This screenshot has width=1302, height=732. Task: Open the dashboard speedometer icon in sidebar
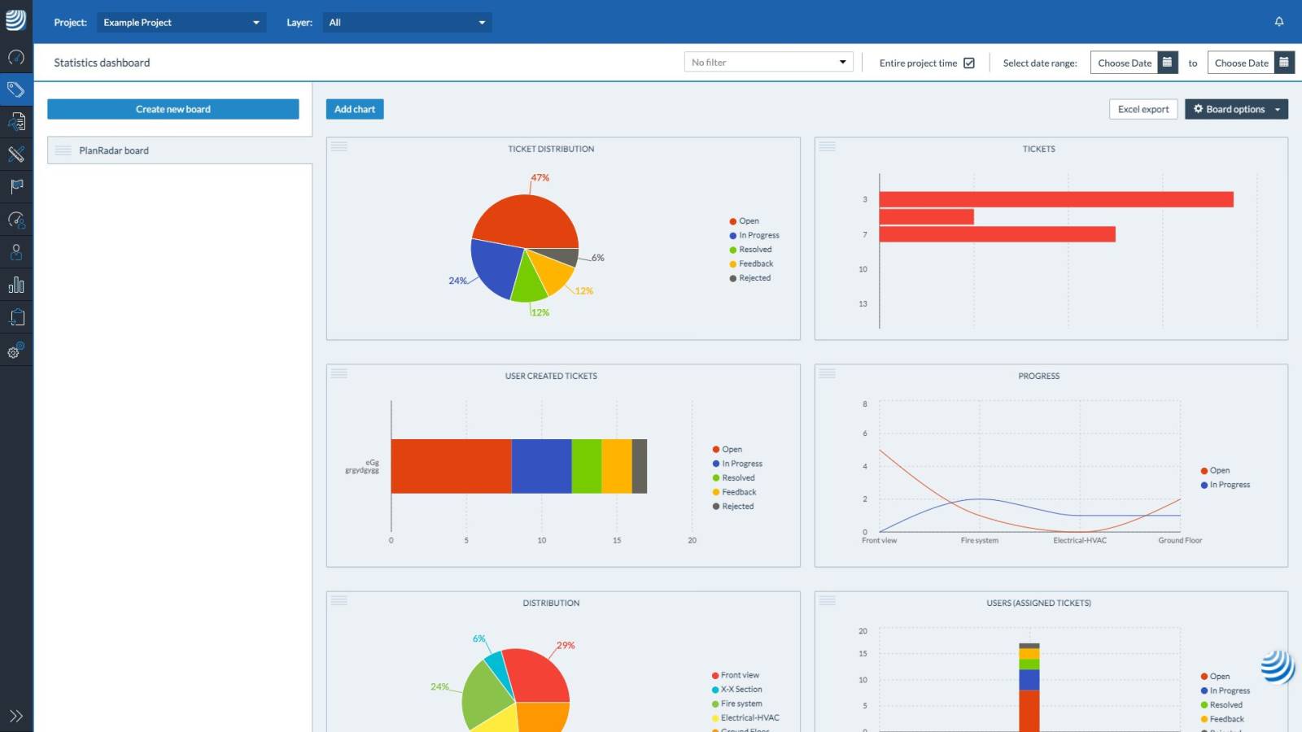pyautogui.click(x=16, y=57)
